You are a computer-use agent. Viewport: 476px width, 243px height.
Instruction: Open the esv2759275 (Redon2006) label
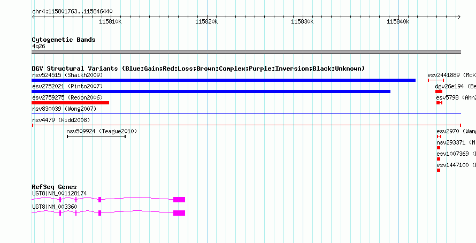[x=67, y=97]
